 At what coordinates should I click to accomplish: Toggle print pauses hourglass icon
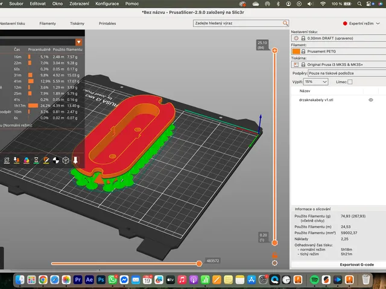pyautogui.click(x=36, y=161)
